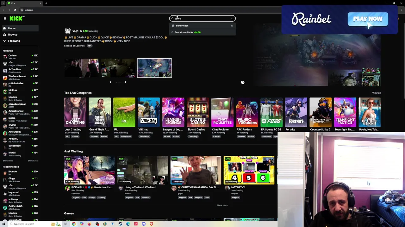Open corneliusthecat channel in sidebar

[20, 105]
